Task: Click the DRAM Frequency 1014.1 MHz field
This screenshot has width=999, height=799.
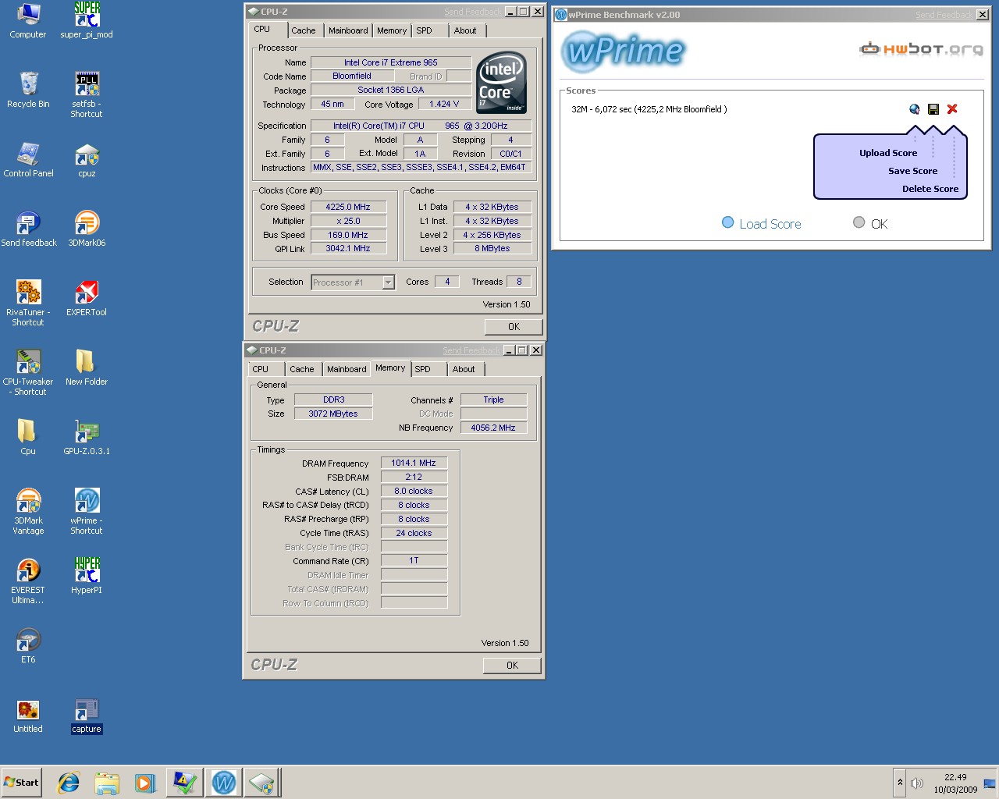Action: (414, 463)
